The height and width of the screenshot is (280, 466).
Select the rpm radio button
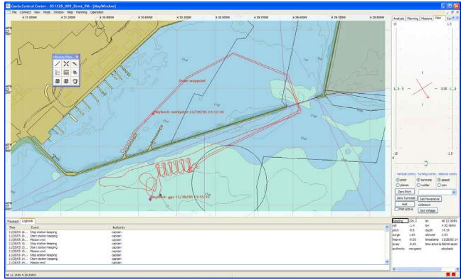click(439, 185)
